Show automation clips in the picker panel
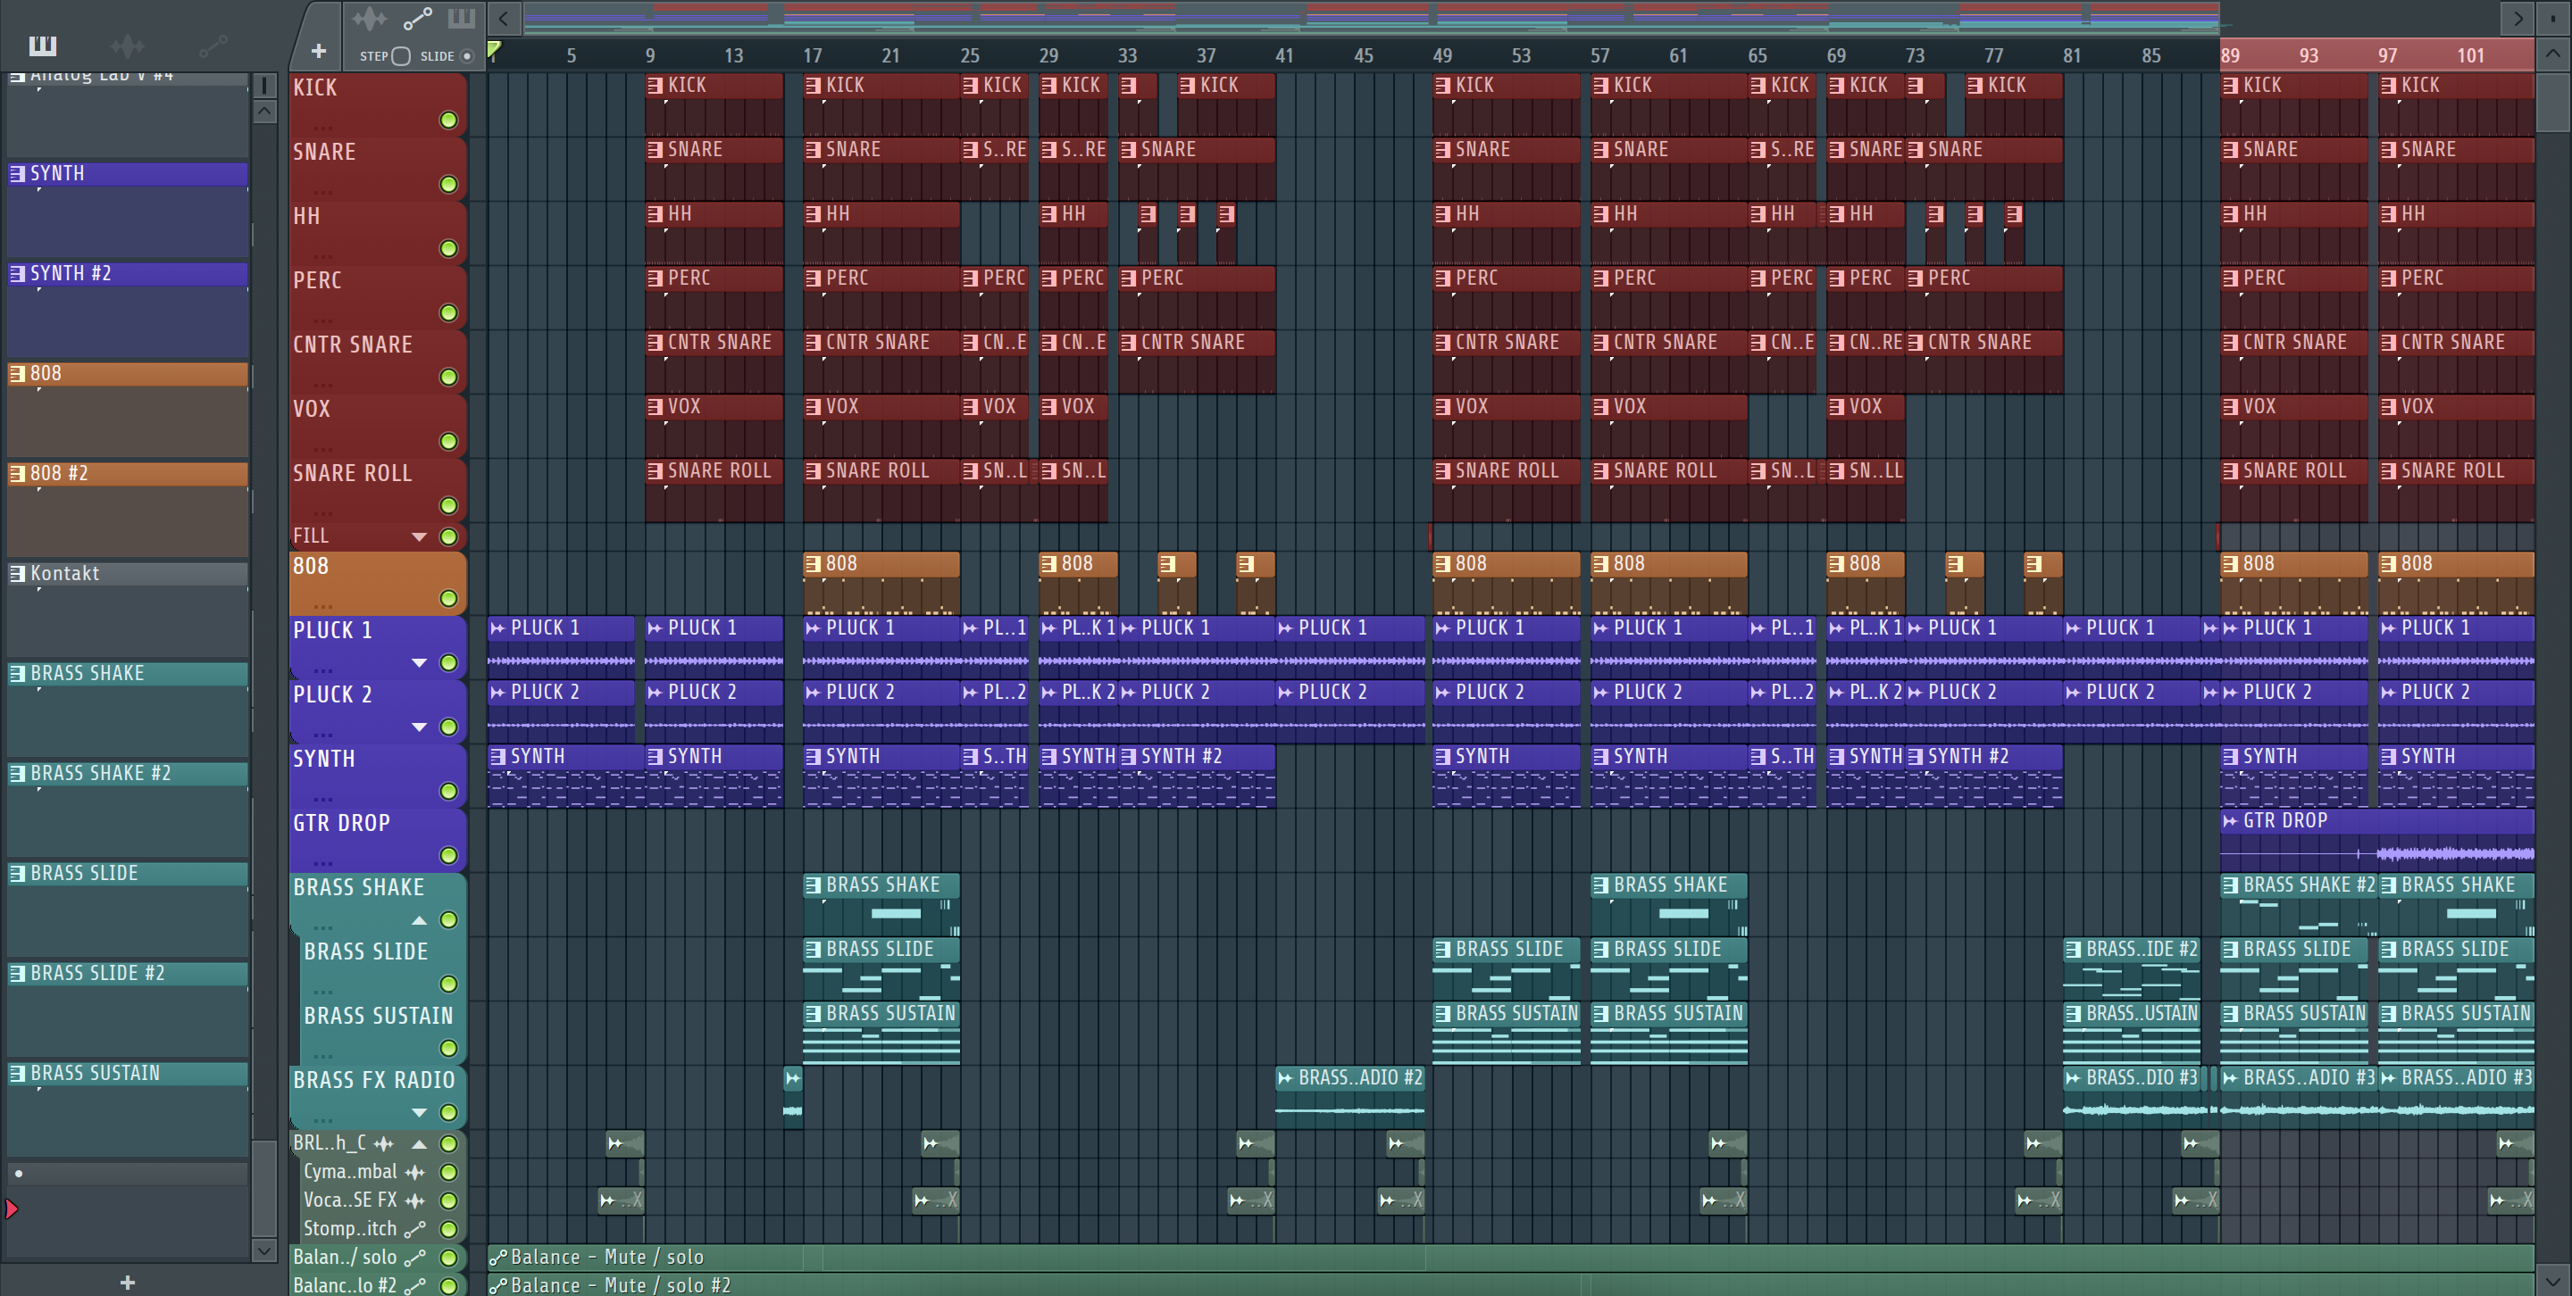 tap(213, 45)
